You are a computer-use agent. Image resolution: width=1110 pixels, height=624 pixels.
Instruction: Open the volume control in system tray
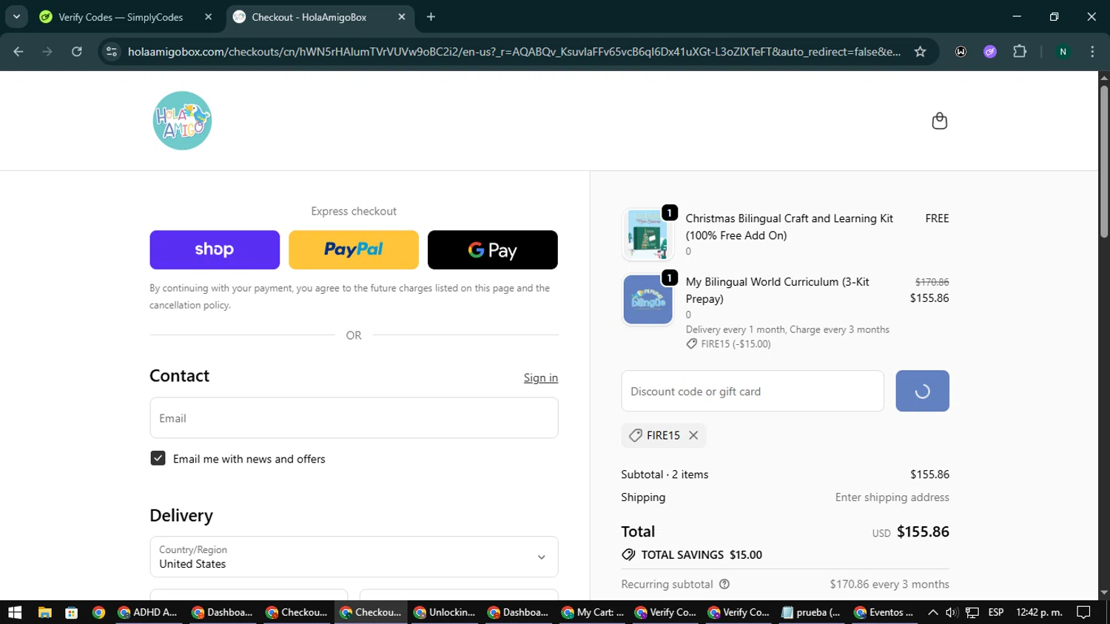click(952, 612)
